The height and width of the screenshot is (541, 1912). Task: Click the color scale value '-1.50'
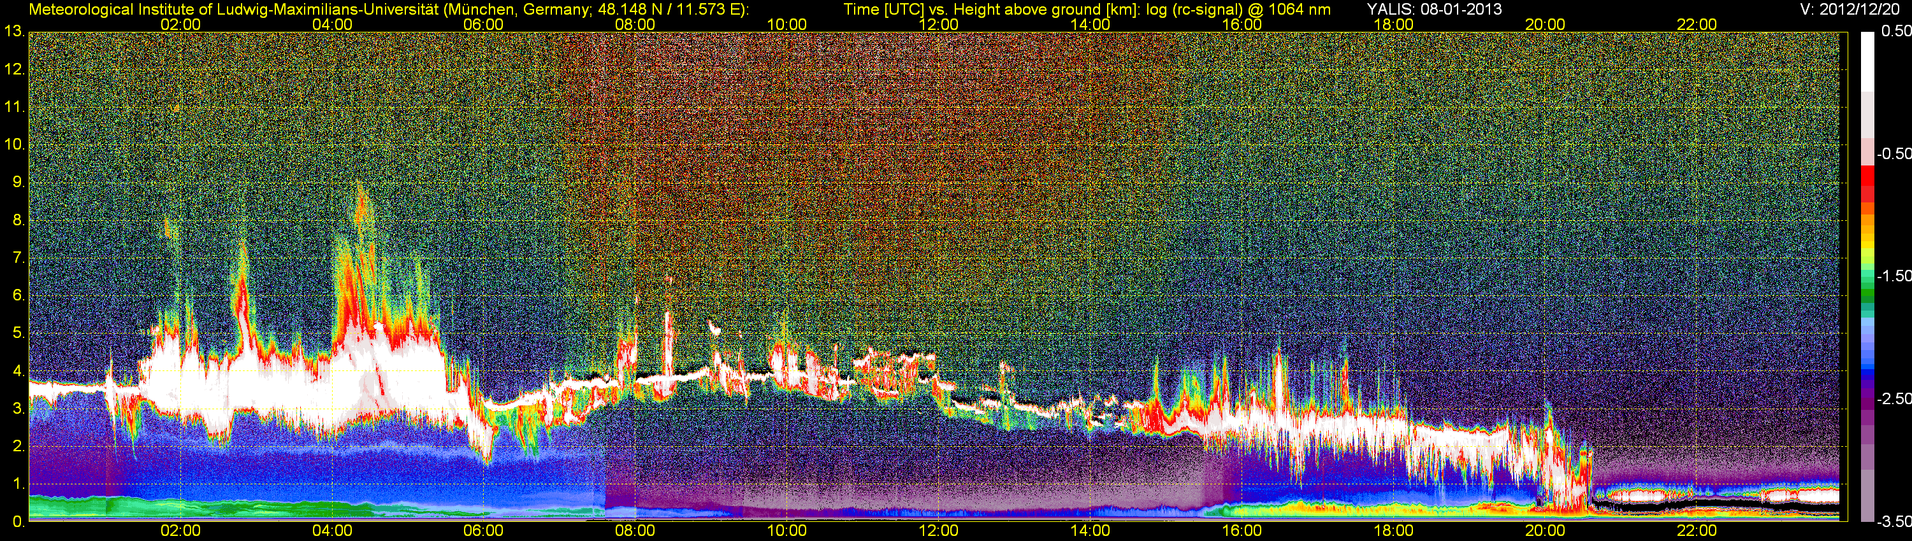click(1894, 276)
